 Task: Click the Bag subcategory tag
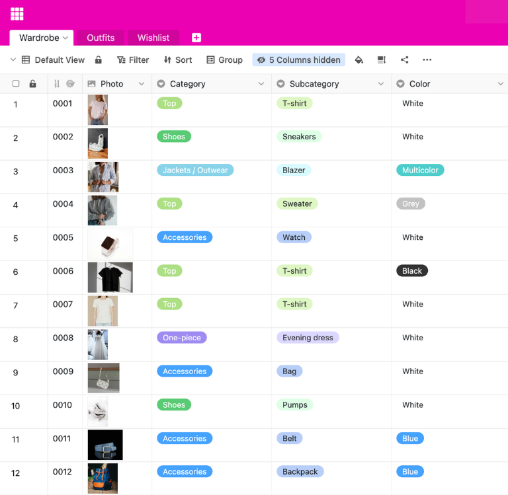click(x=289, y=371)
